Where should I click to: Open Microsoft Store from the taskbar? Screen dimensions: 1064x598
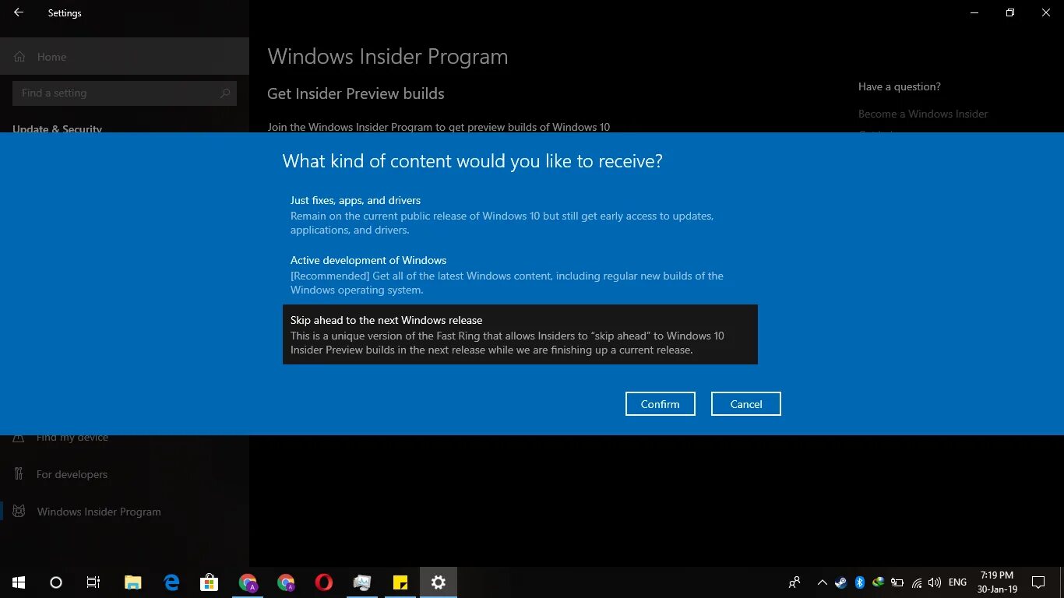click(210, 582)
